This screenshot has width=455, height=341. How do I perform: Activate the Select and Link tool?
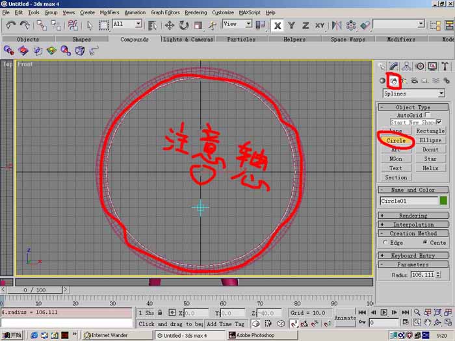42,25
